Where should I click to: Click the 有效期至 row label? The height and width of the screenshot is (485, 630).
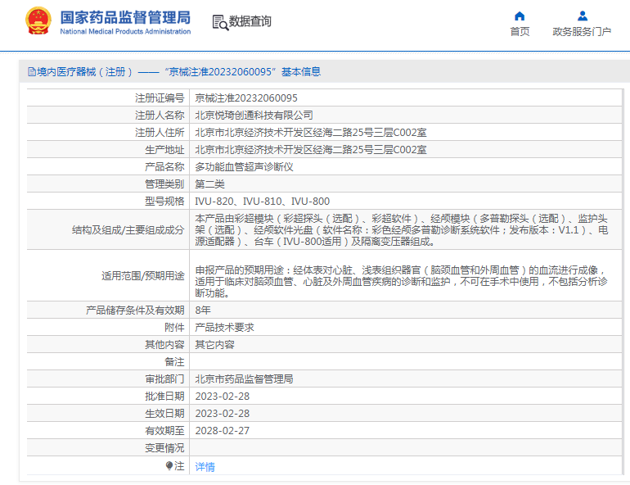tap(164, 431)
